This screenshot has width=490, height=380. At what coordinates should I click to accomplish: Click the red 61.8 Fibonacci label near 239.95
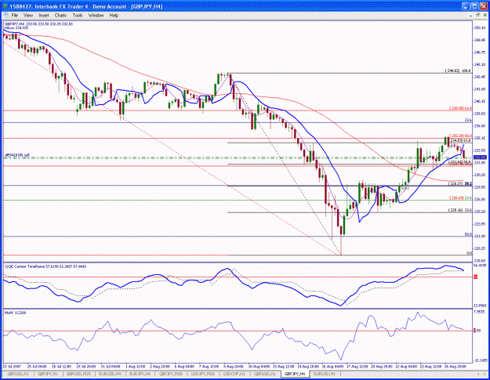(x=460, y=108)
